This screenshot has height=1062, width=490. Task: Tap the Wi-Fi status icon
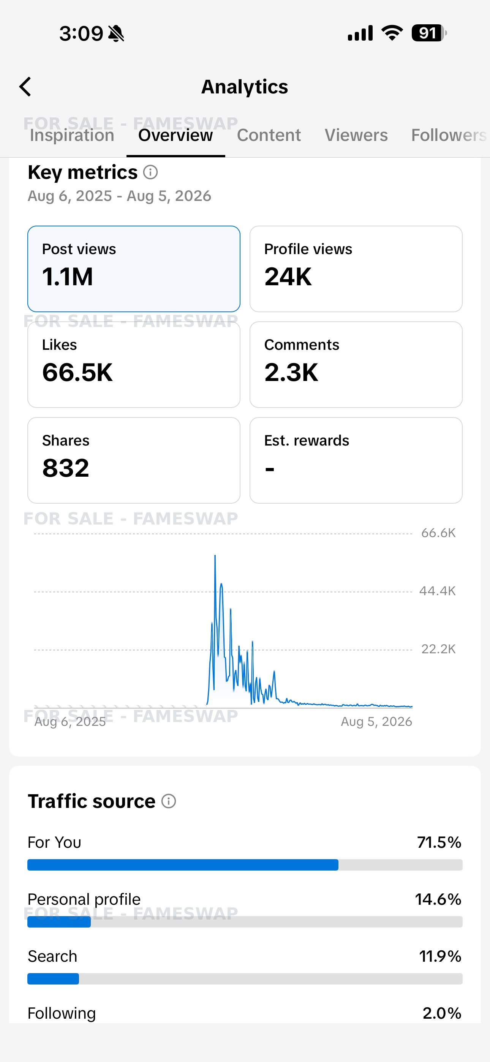click(392, 33)
